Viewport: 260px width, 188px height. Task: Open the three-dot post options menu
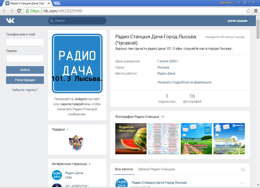242,183
